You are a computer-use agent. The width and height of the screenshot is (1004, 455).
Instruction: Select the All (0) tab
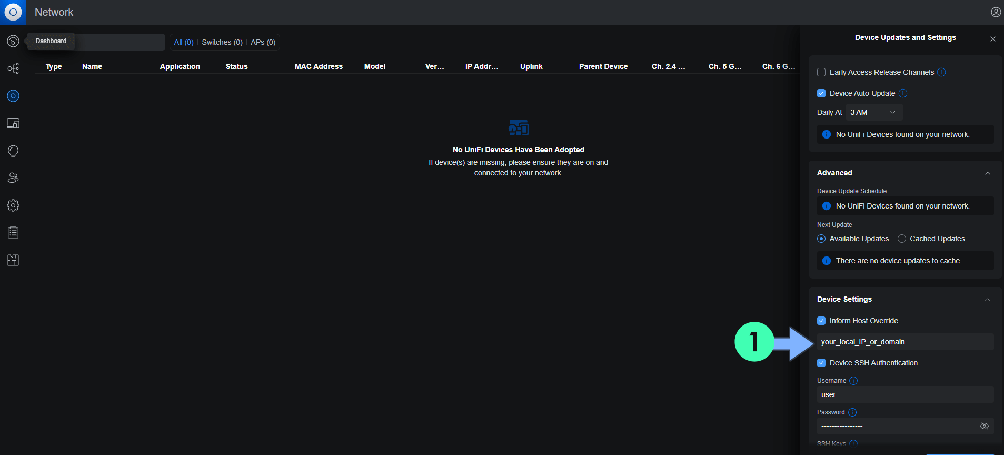pyautogui.click(x=184, y=42)
